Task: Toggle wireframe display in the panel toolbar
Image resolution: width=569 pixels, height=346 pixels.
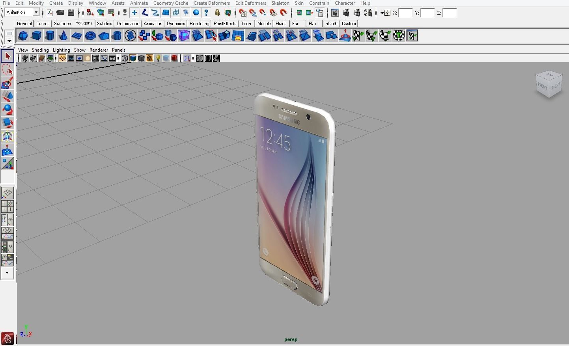Action: pyautogui.click(x=125, y=58)
